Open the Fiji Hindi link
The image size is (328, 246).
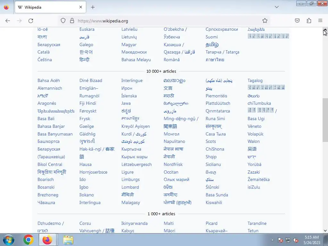point(88,103)
